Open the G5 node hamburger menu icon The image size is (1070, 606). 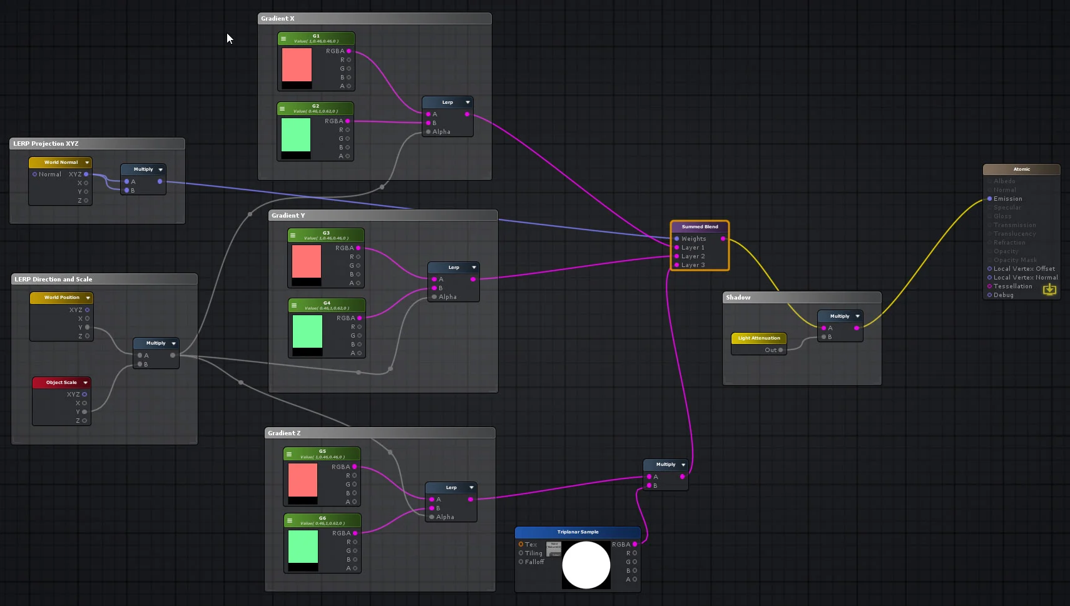coord(289,455)
